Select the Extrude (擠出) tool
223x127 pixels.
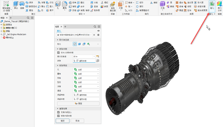[x=16, y=5]
